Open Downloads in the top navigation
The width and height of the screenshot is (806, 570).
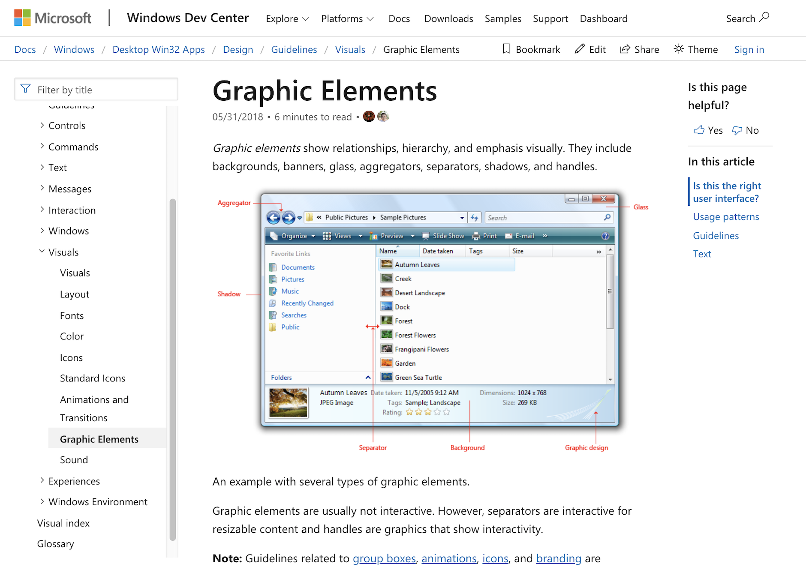pyautogui.click(x=448, y=19)
